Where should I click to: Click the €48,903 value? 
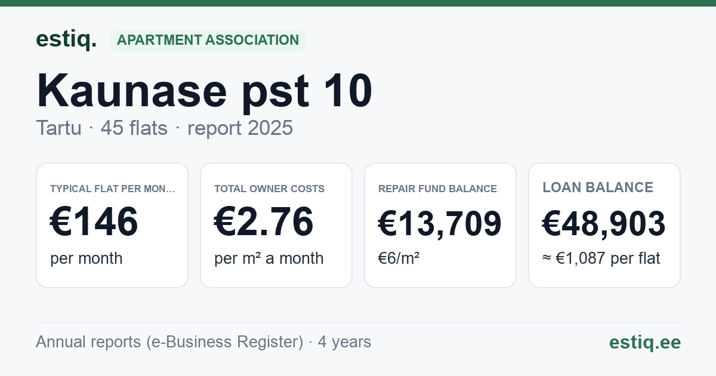pos(604,224)
